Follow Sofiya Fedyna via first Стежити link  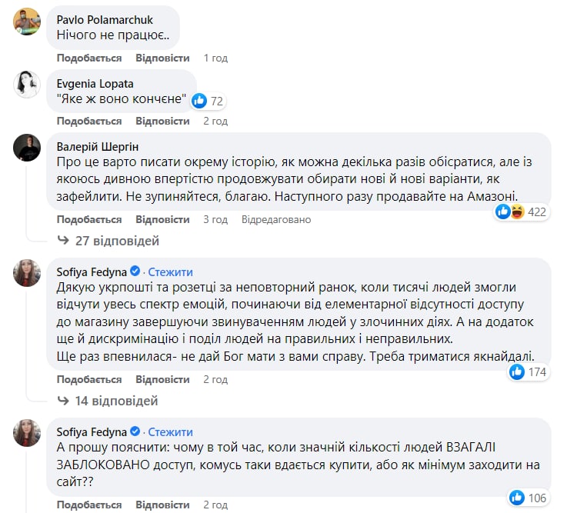point(170,272)
